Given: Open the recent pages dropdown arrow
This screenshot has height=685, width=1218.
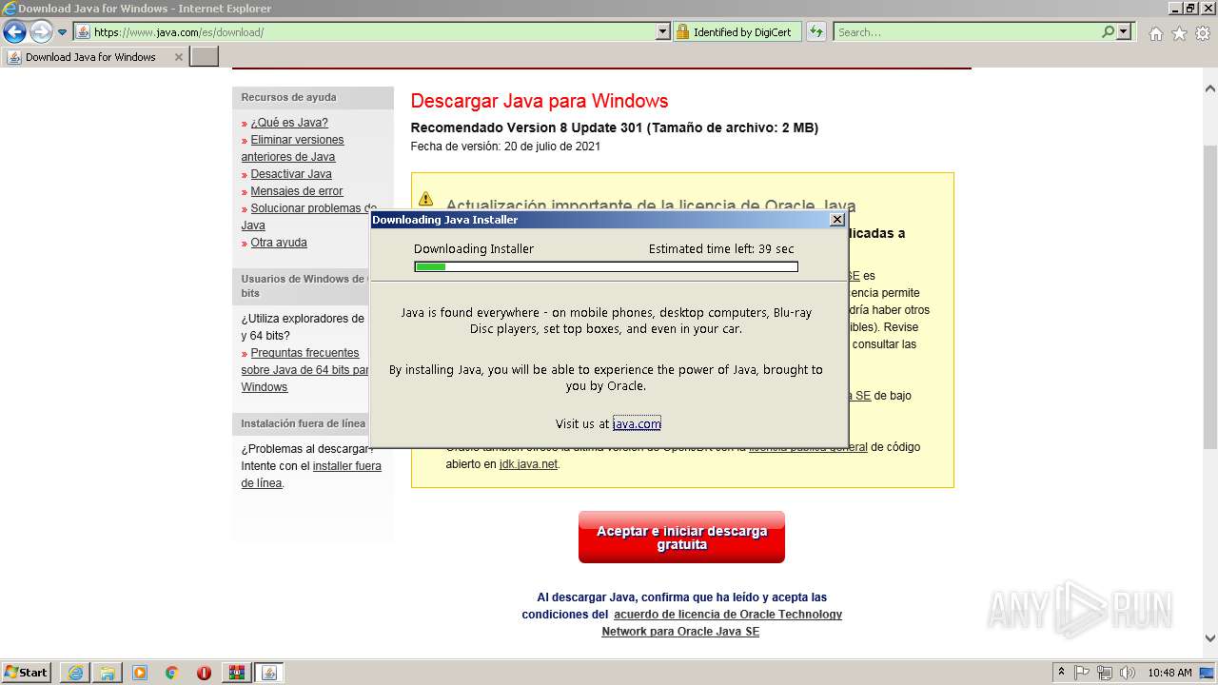Looking at the screenshot, I should point(63,32).
